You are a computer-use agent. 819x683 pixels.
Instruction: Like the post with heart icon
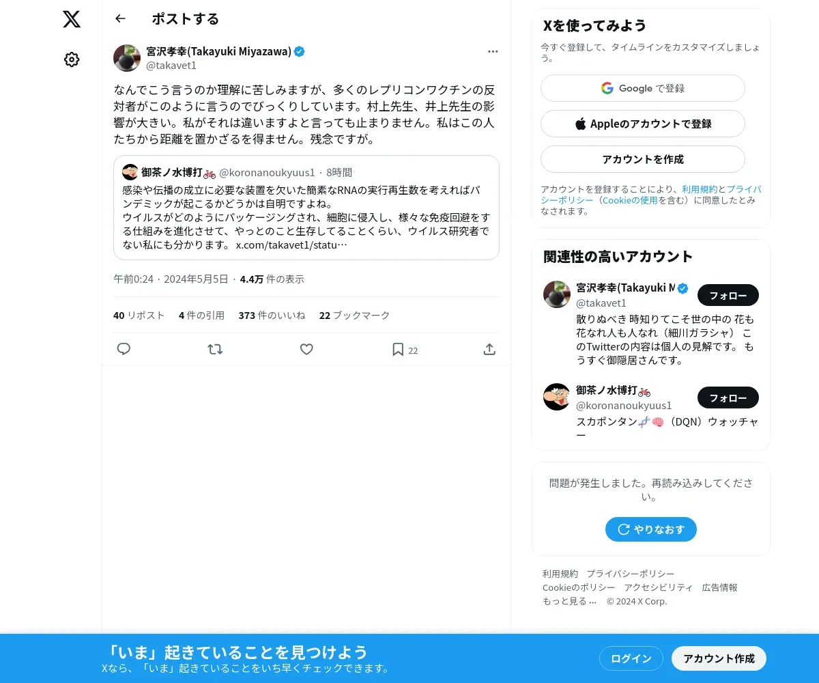(x=306, y=349)
